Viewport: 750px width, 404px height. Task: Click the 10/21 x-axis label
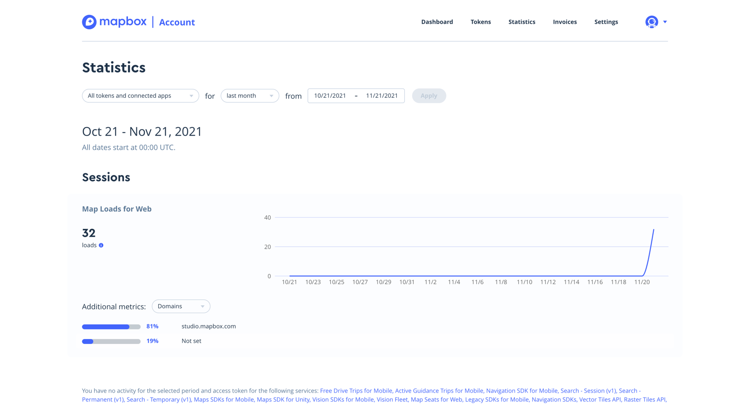pos(289,282)
